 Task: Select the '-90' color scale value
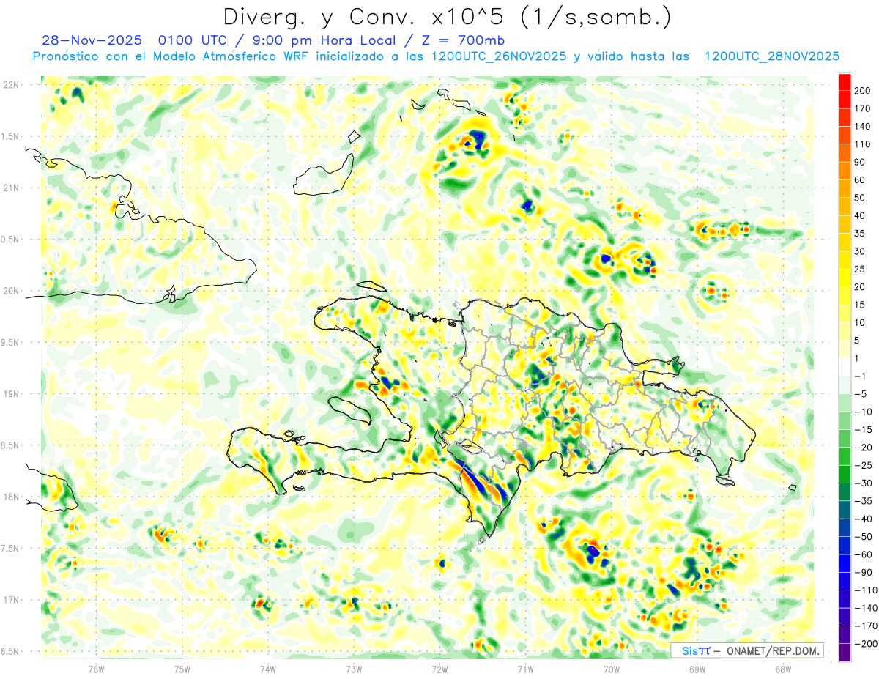[x=865, y=572]
